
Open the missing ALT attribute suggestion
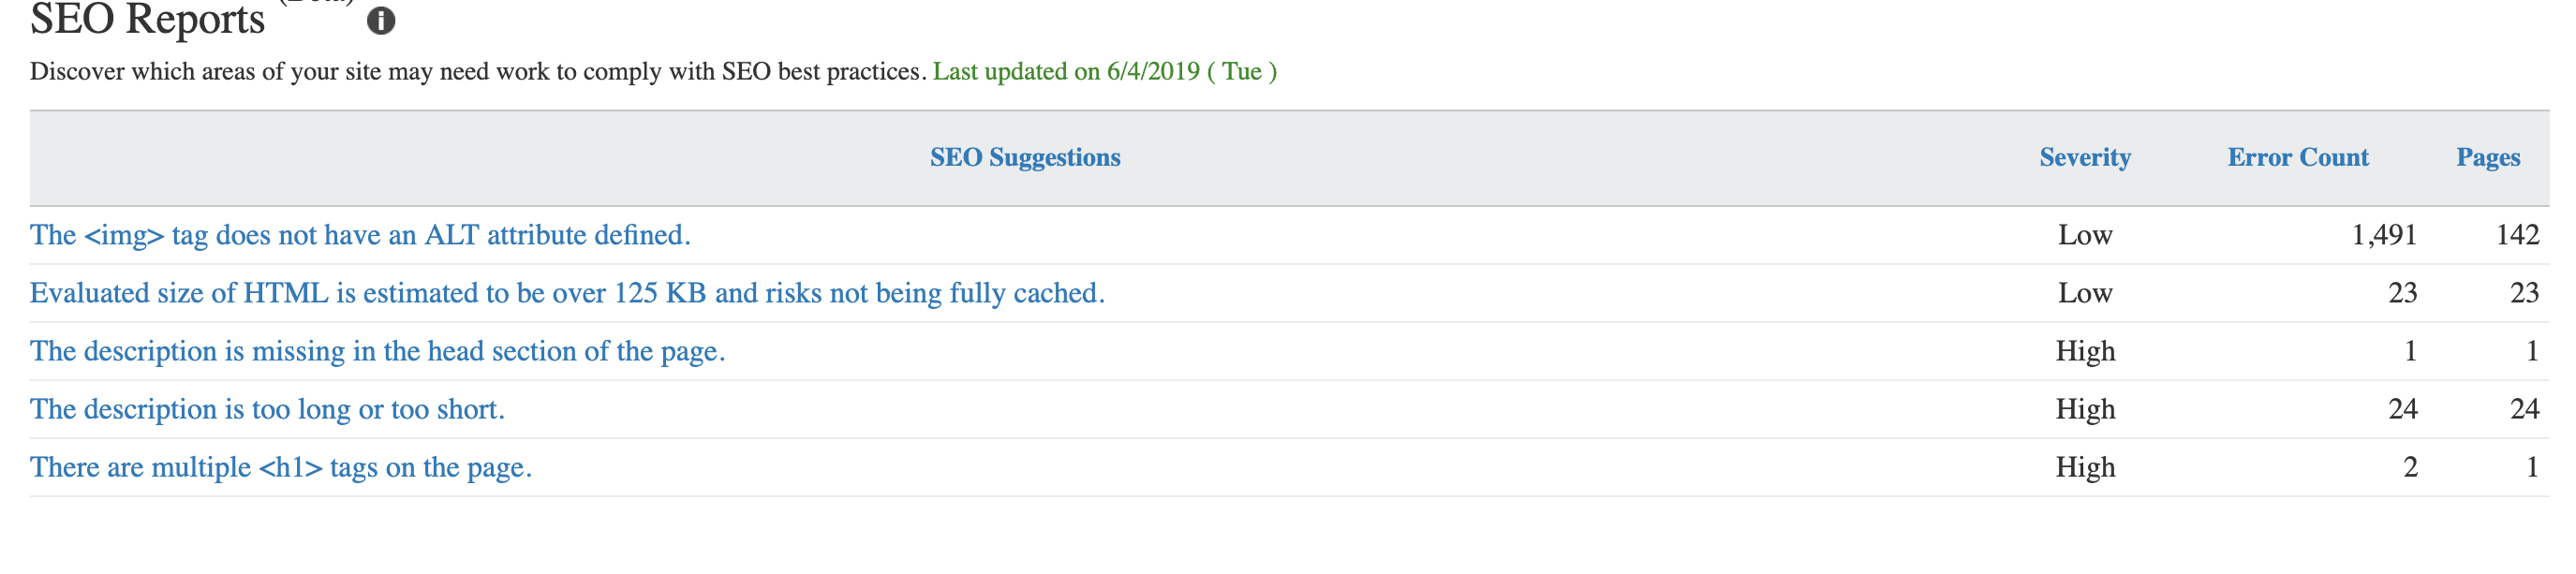[360, 235]
